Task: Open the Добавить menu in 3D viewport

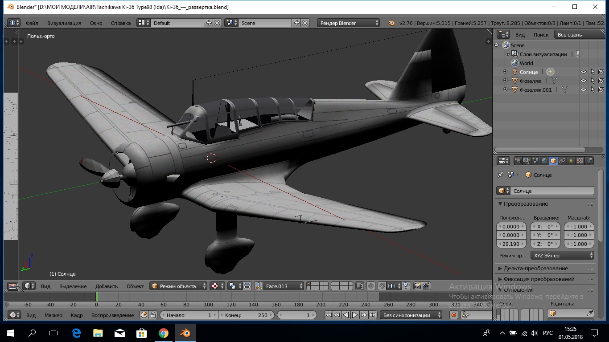Action: (x=106, y=286)
